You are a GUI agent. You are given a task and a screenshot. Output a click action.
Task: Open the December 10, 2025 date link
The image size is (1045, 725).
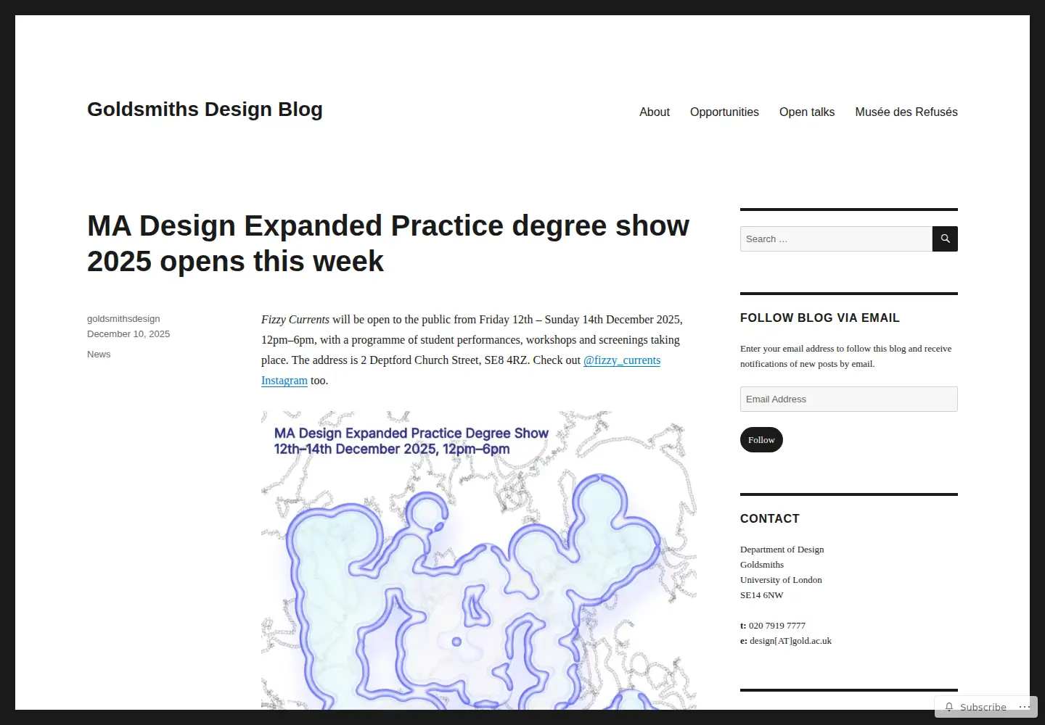[x=128, y=333]
